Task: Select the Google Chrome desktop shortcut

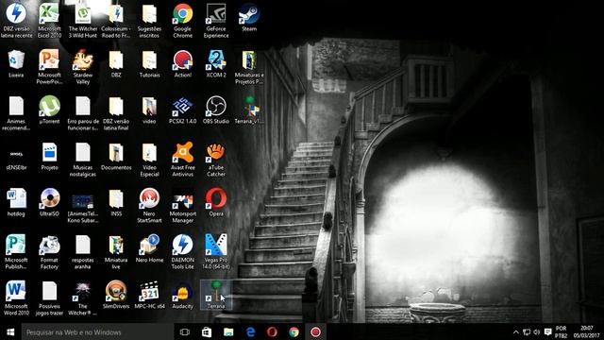Action: click(x=182, y=21)
